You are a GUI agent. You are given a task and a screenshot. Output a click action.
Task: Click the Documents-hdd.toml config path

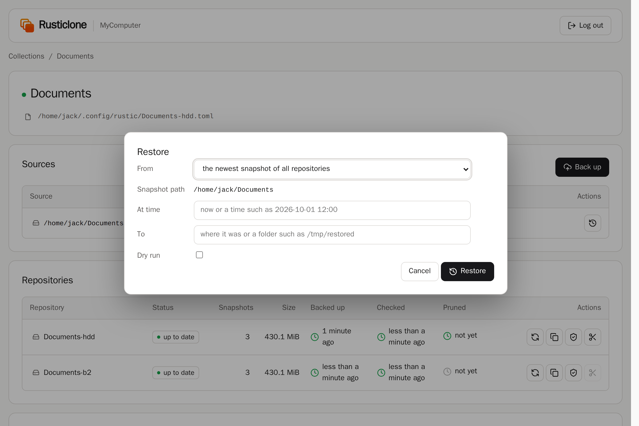(x=125, y=116)
